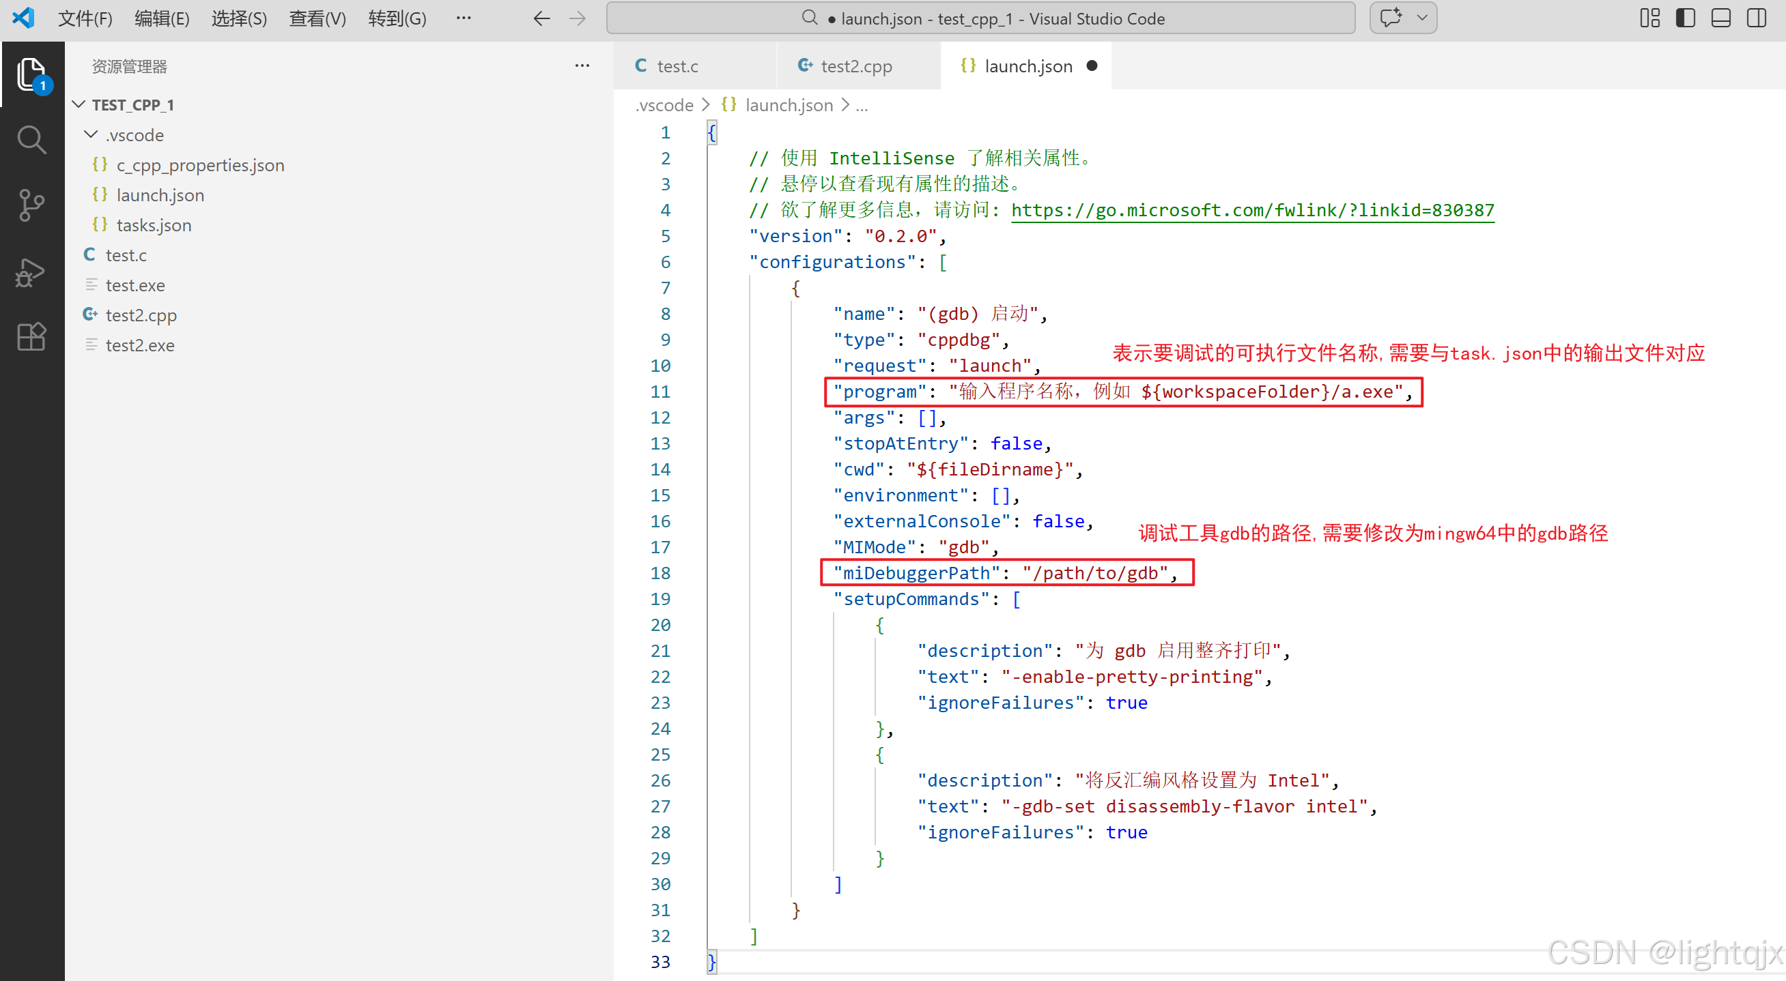
Task: Open the explorer panel more actions ellipsis
Action: click(582, 65)
